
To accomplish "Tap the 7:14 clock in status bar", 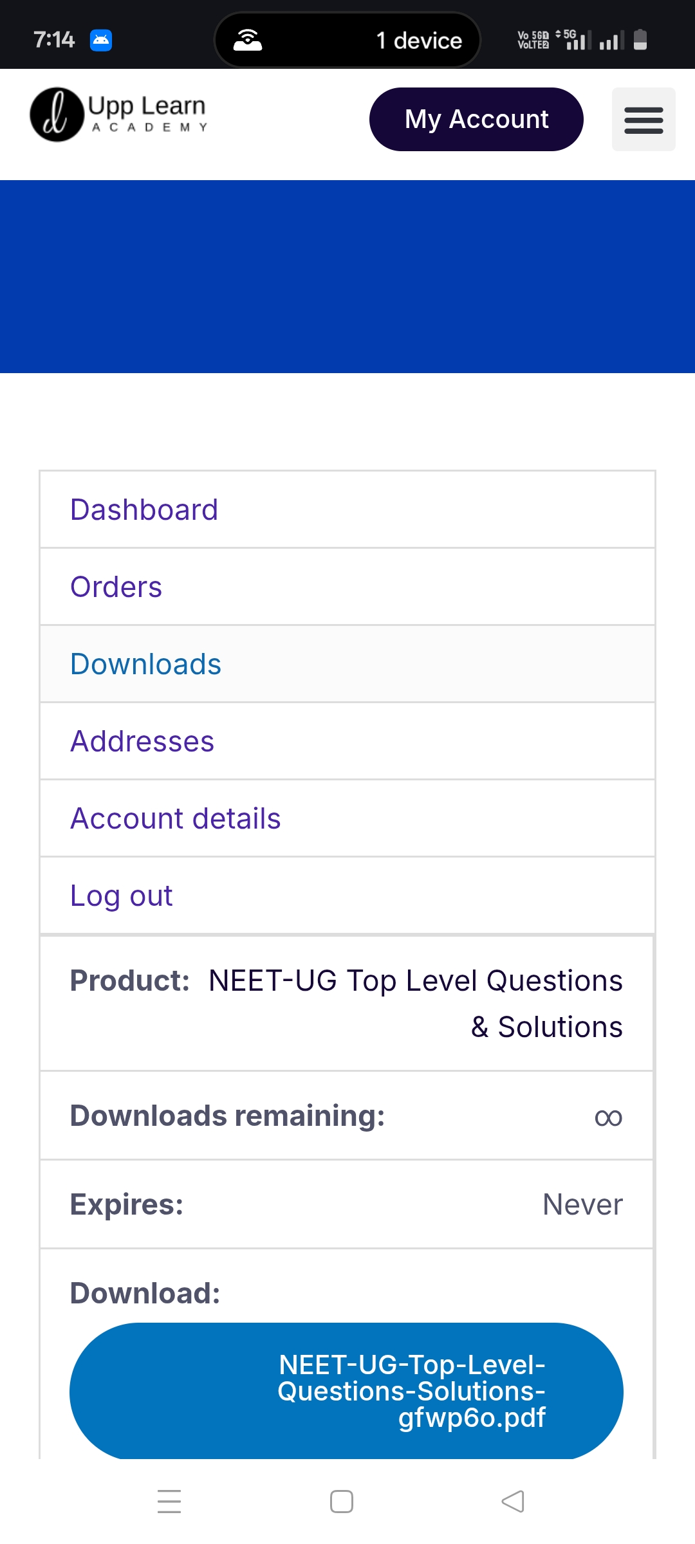I will (x=54, y=40).
